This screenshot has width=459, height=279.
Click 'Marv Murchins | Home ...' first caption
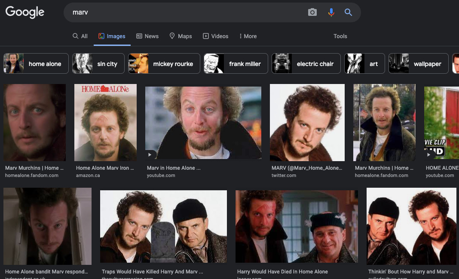pyautogui.click(x=34, y=168)
